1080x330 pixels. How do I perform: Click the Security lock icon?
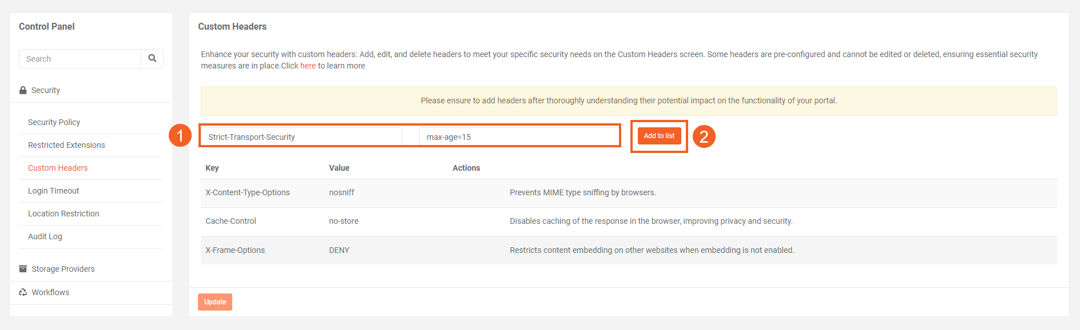click(23, 90)
